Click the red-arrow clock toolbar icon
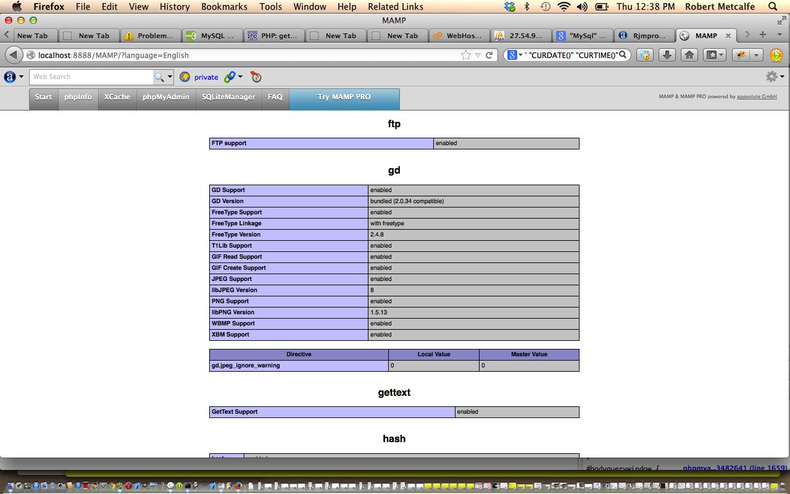 [x=256, y=77]
